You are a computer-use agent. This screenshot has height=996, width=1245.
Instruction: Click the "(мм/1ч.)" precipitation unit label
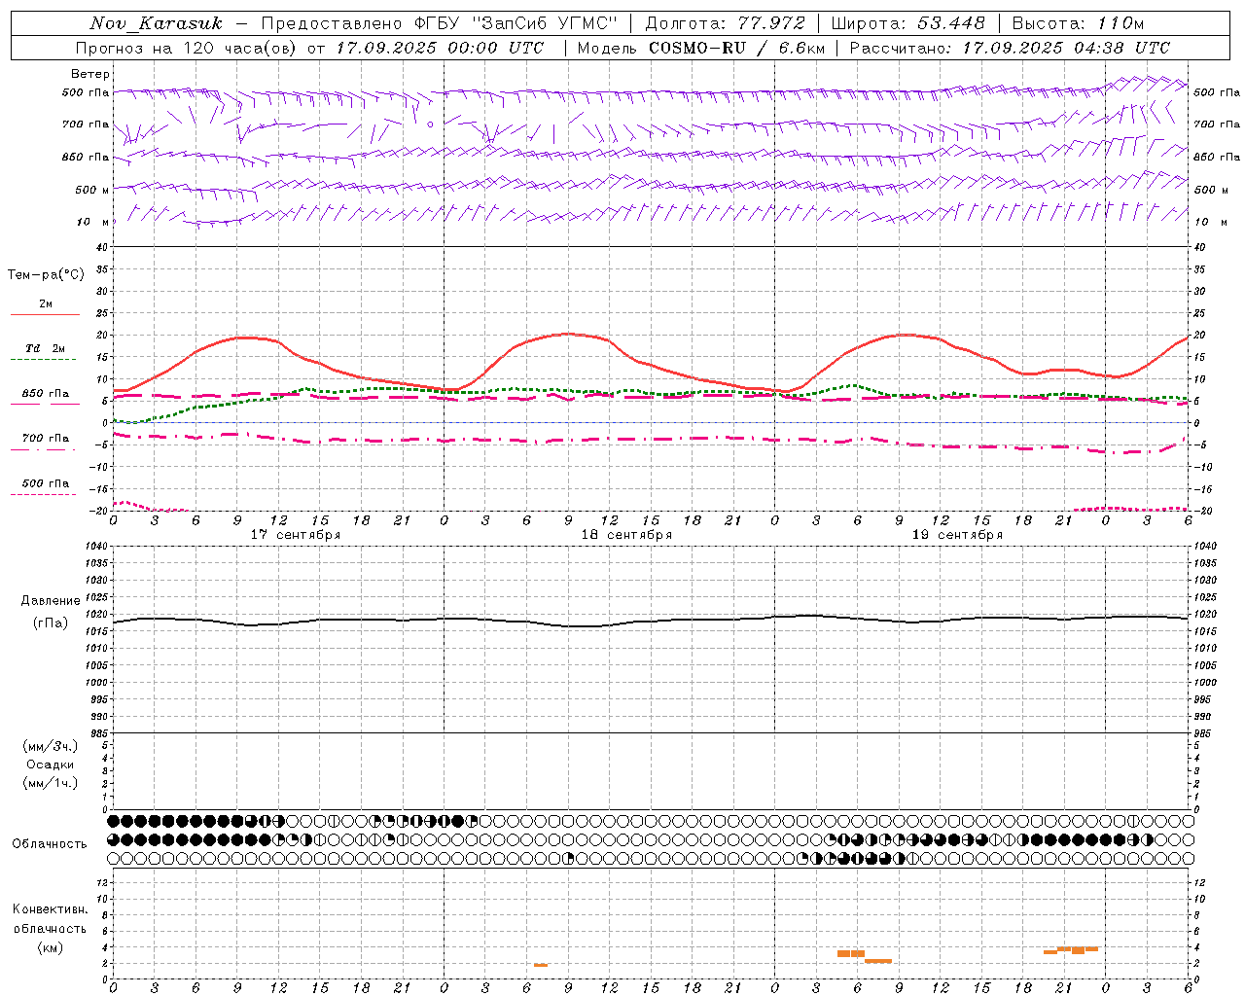click(51, 783)
